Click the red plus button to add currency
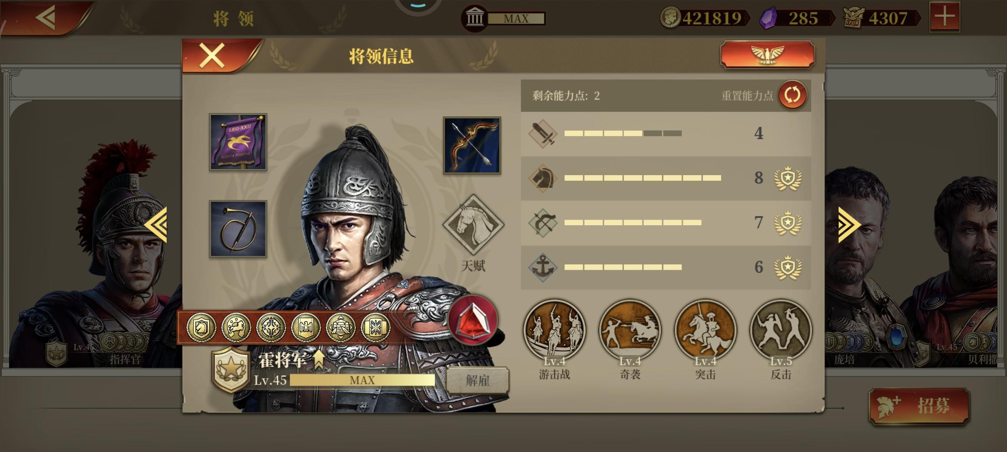This screenshot has width=1007, height=452. point(944,17)
